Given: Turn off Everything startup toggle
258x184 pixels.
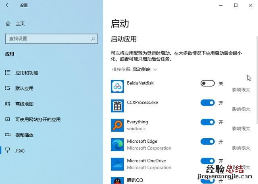Looking at the screenshot, I should coord(208,122).
